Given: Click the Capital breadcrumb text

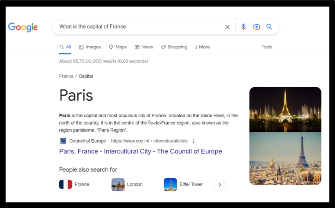Looking at the screenshot, I should 86,76.
